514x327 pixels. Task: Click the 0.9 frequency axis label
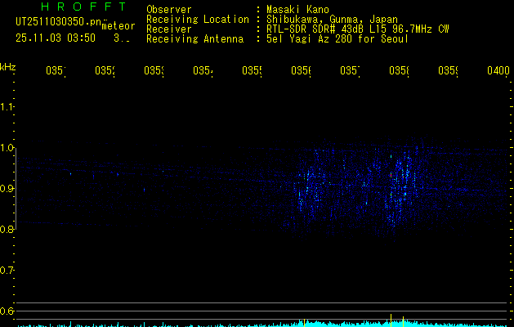(7, 189)
